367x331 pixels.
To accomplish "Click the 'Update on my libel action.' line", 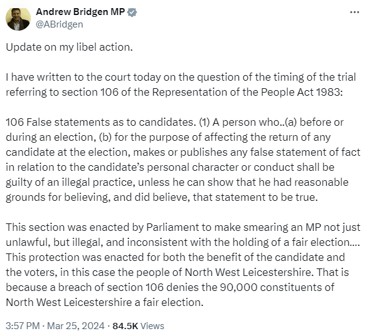I will point(69,47).
